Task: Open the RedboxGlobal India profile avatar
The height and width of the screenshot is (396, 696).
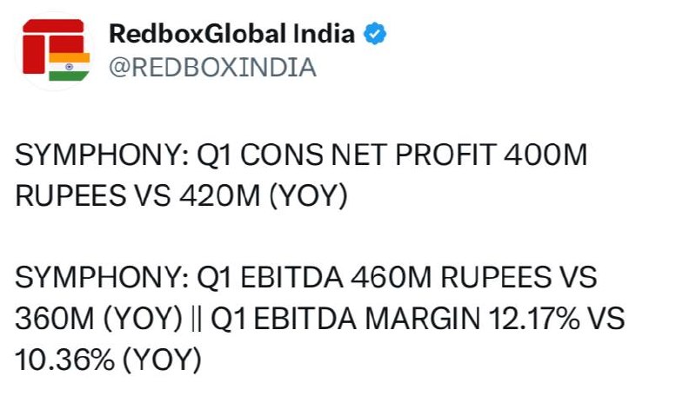Action: click(x=56, y=50)
